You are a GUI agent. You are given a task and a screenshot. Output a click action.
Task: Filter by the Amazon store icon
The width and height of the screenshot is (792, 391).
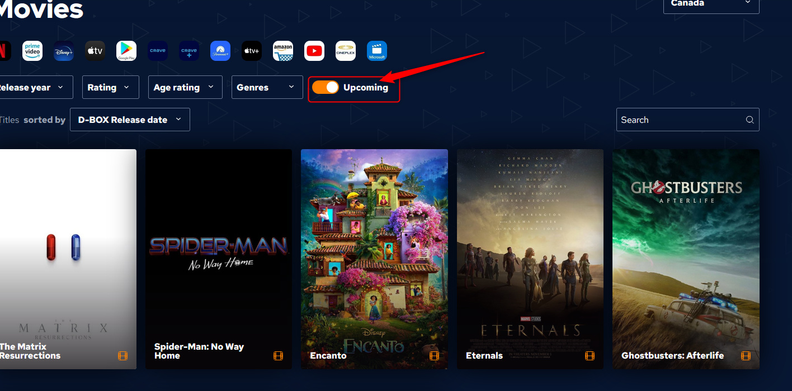click(283, 51)
